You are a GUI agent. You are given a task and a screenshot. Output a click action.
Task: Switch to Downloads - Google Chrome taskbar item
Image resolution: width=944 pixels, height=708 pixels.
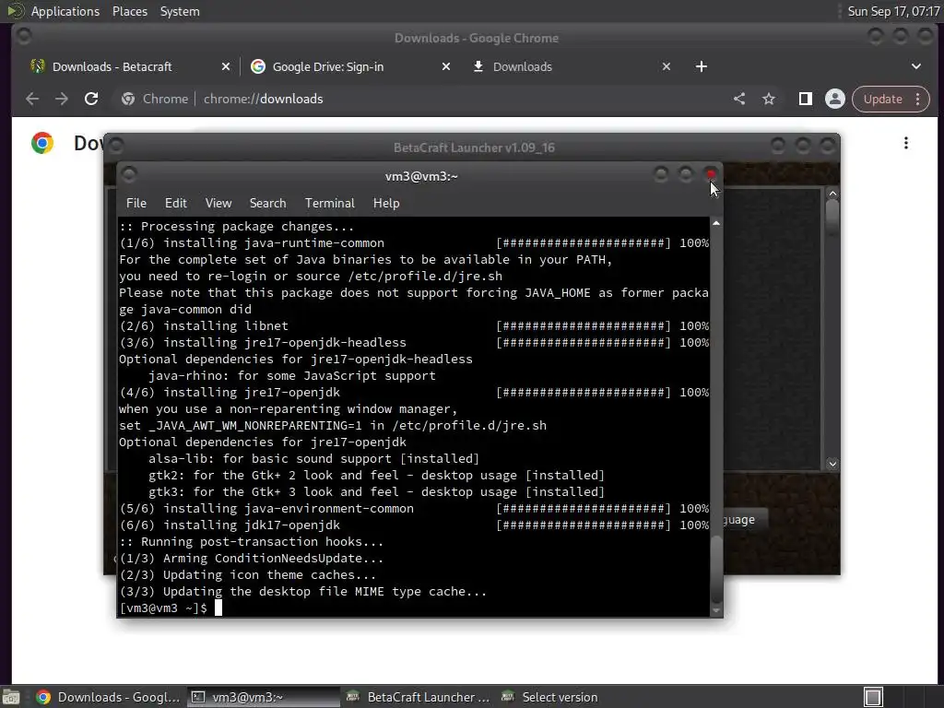coord(108,697)
